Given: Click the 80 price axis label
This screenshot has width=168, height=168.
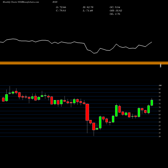Looking at the screenshot, I should coord(160,100).
